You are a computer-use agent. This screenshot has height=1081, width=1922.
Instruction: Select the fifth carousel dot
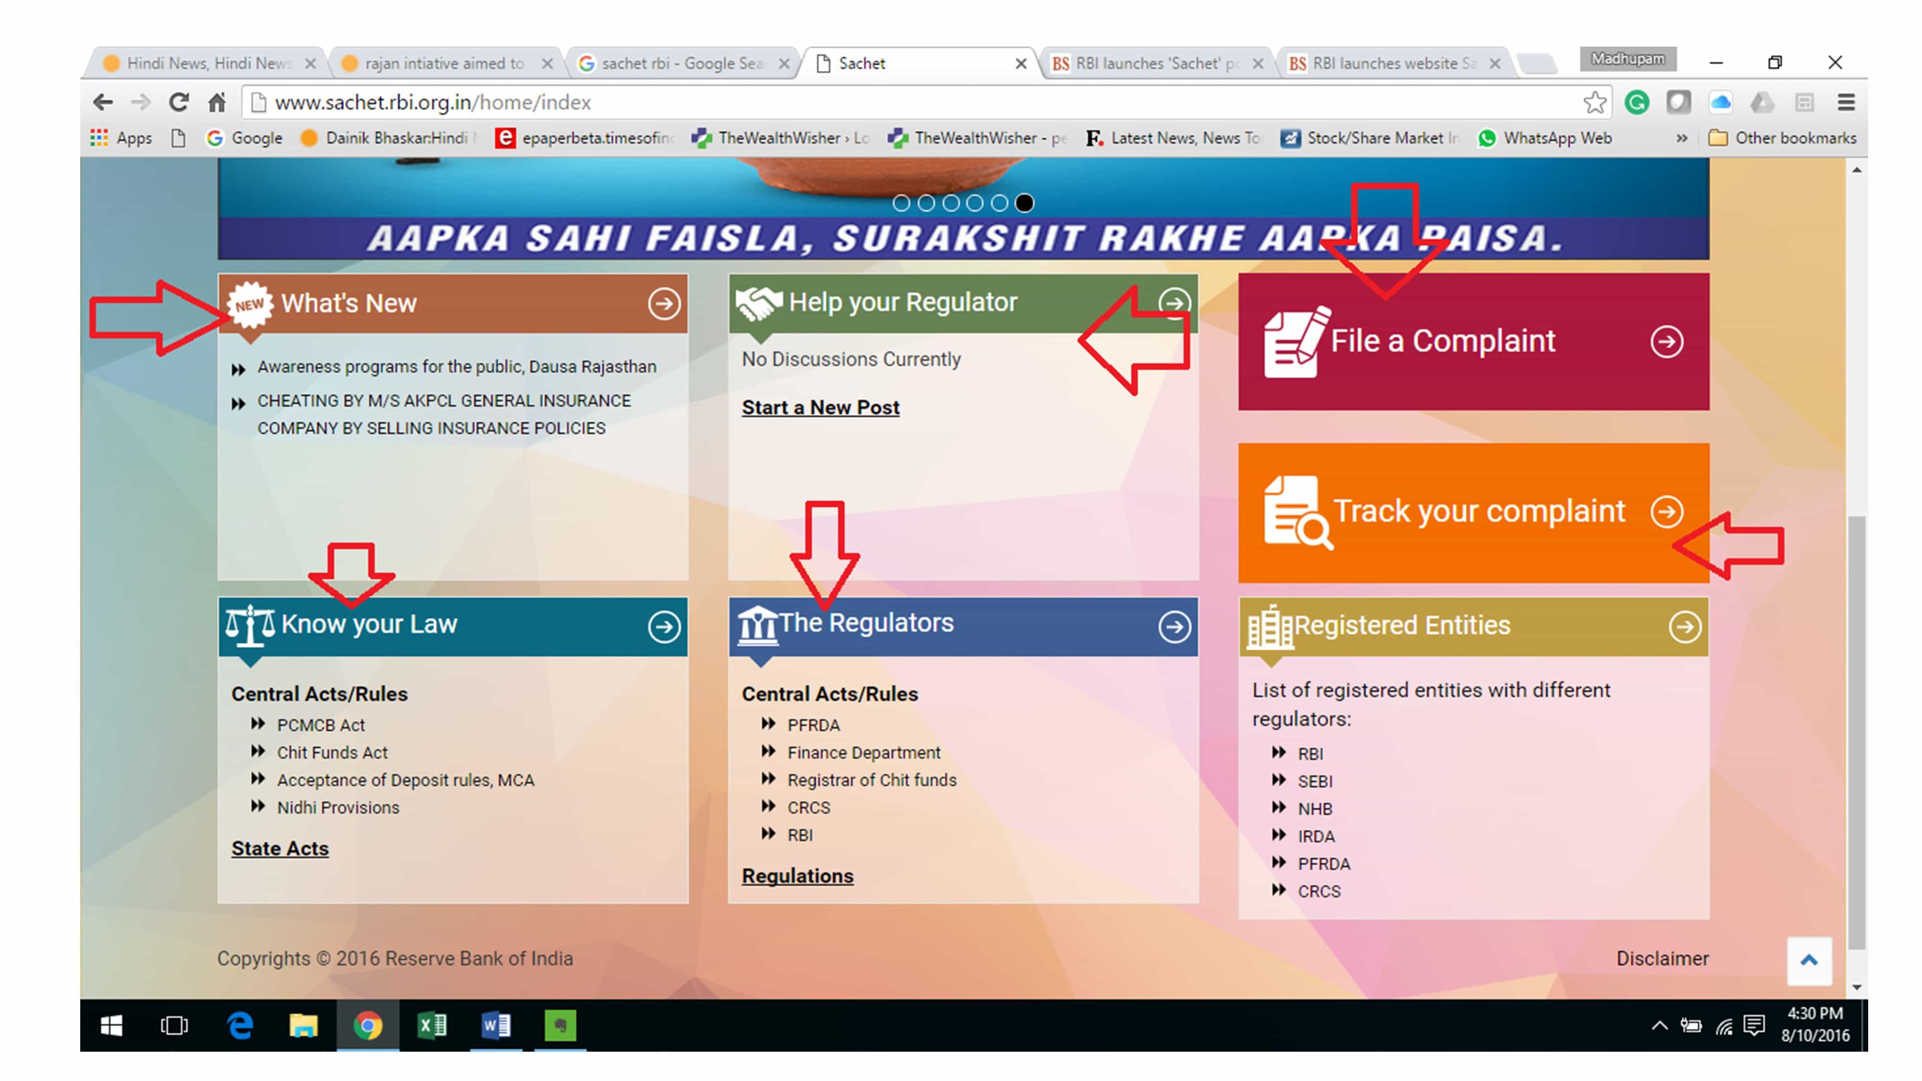pos(1000,203)
